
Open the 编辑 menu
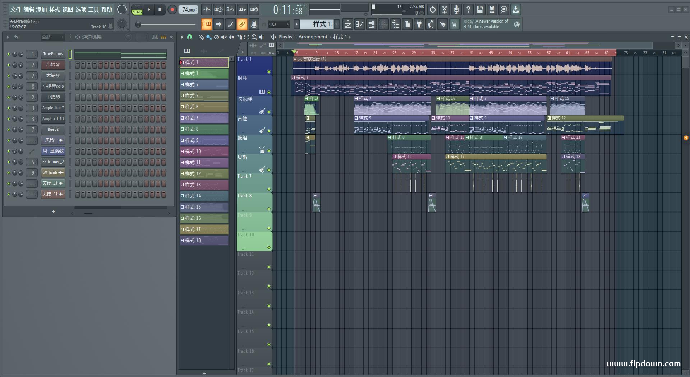29,10
